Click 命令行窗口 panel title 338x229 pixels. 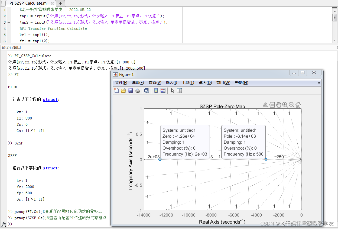click(x=11, y=47)
